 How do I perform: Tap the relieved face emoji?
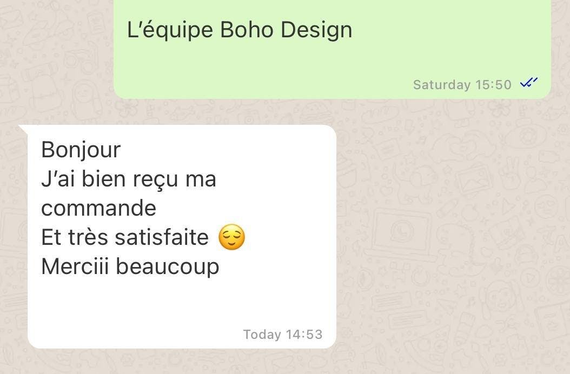coord(231,237)
